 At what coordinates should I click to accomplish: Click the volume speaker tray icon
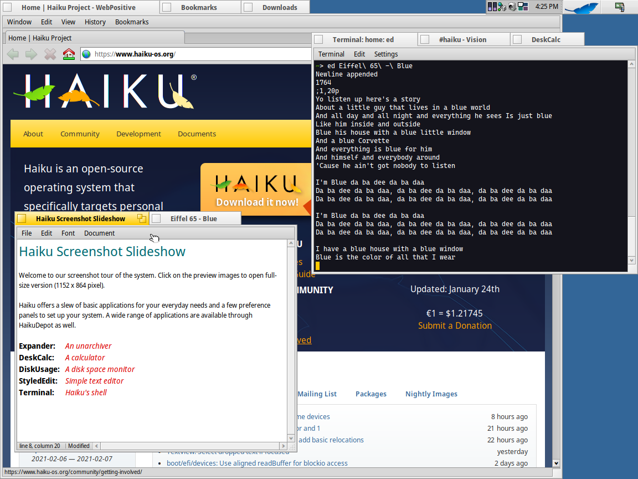(512, 7)
